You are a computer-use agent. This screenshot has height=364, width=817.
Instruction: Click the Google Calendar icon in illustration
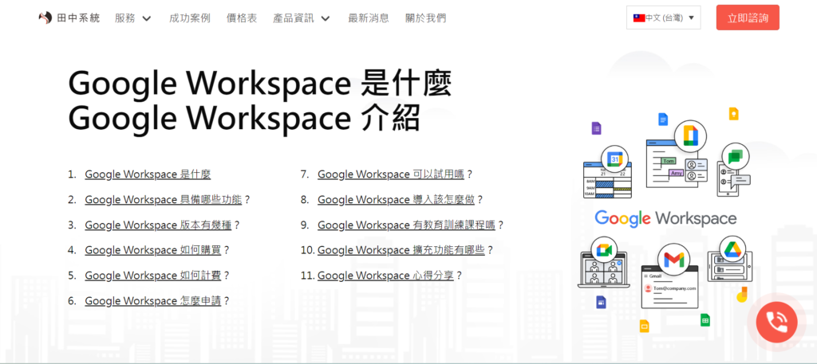click(x=615, y=159)
